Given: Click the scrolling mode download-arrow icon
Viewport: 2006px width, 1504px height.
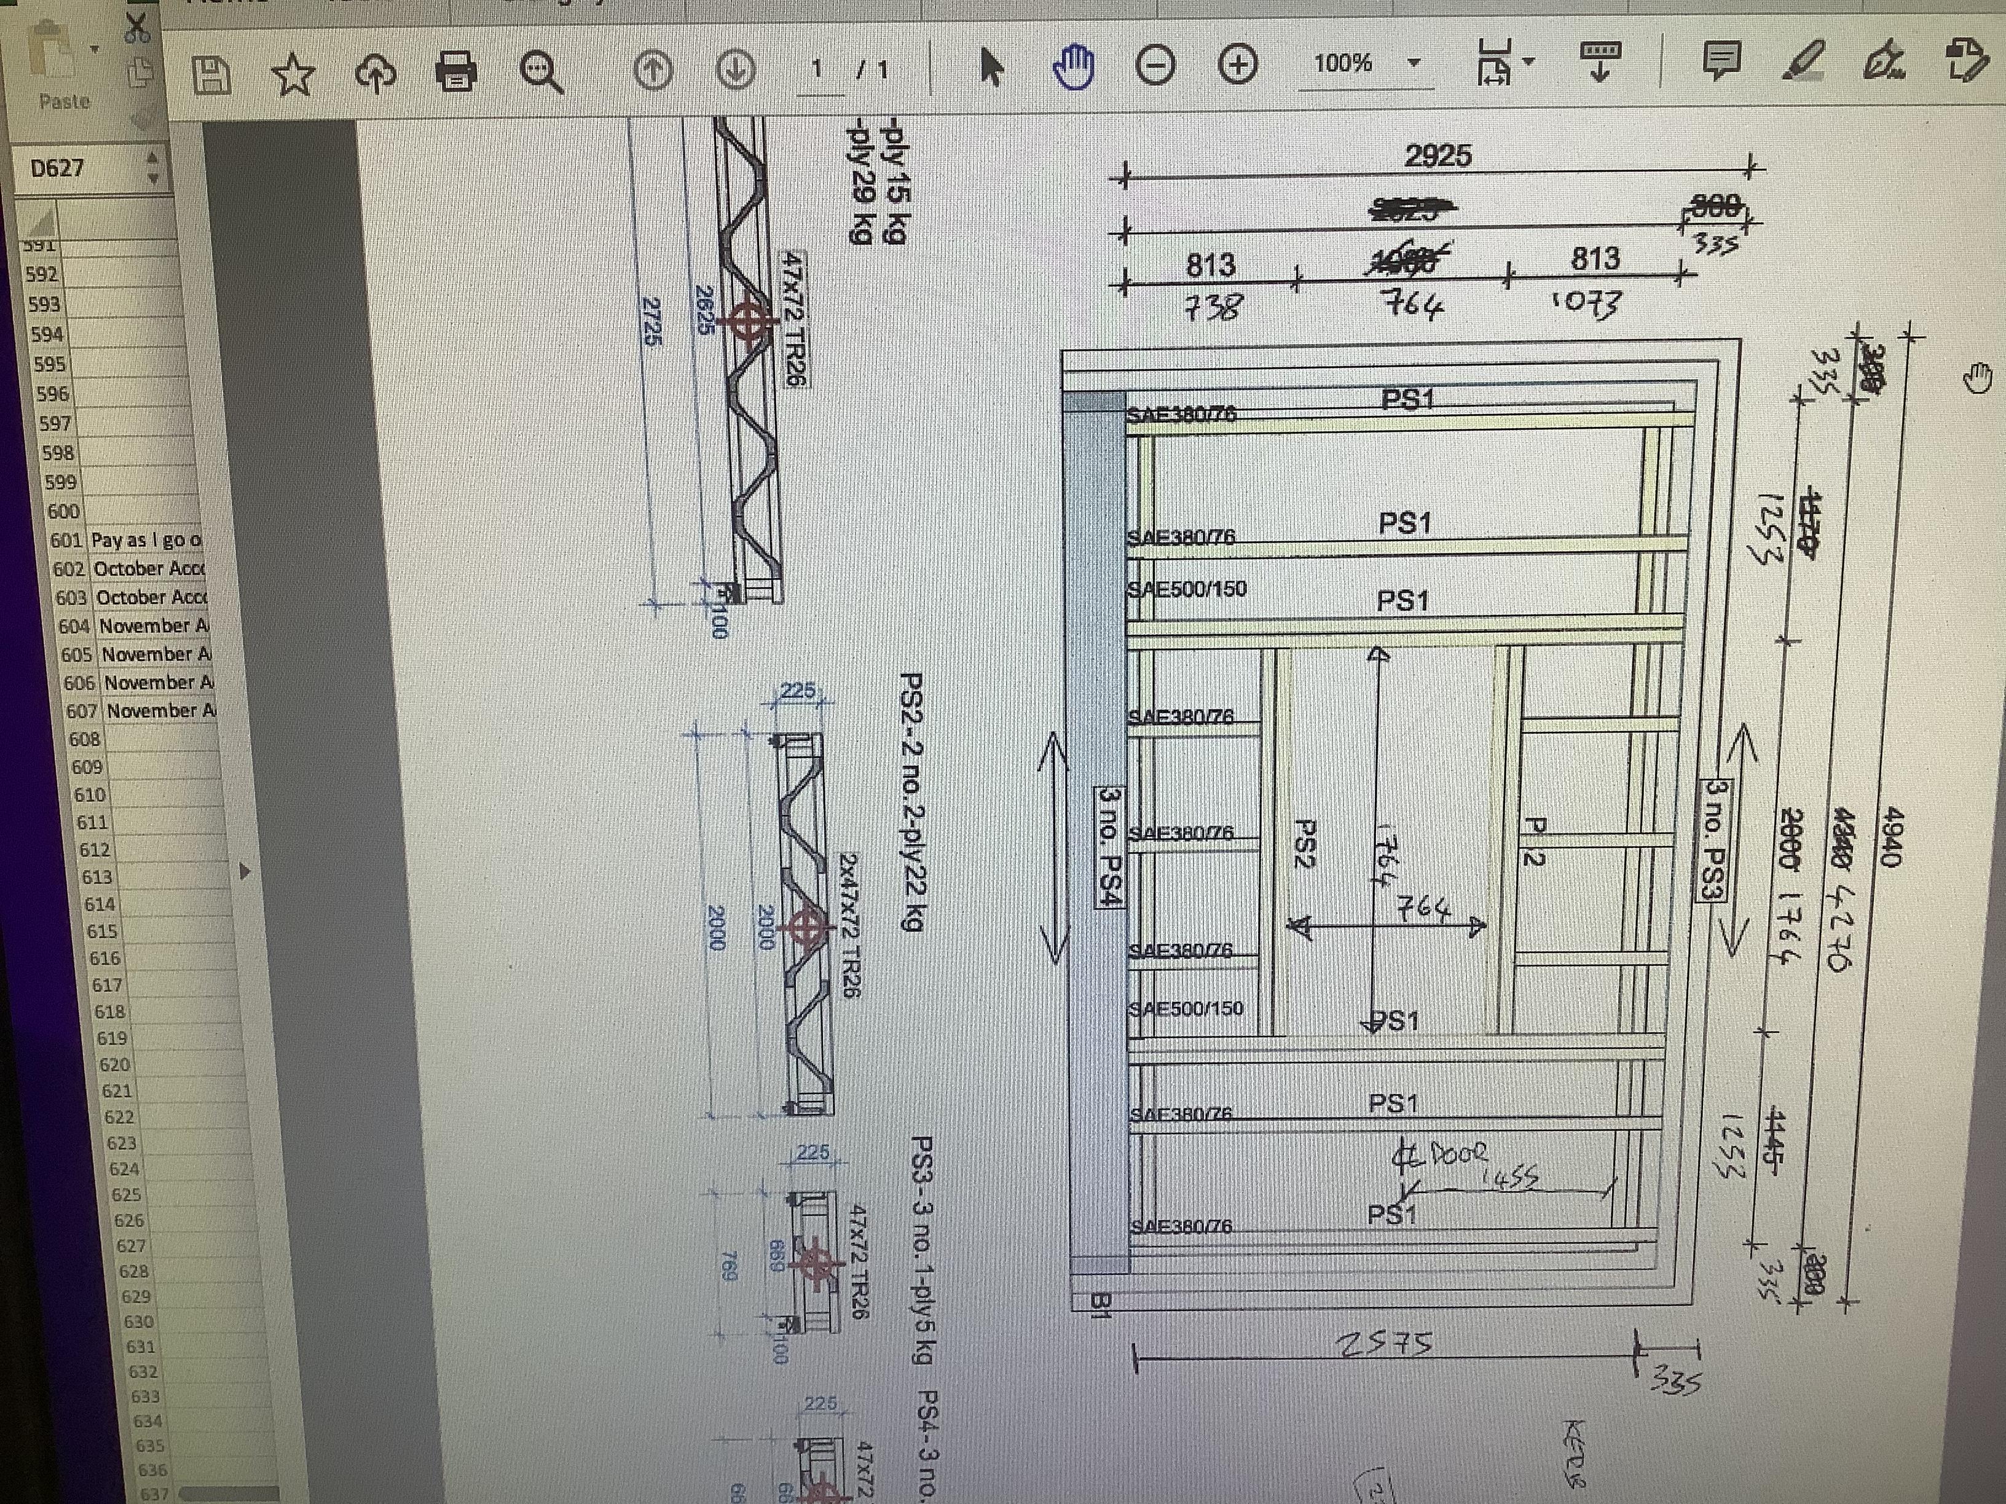Looking at the screenshot, I should pyautogui.click(x=1600, y=60).
